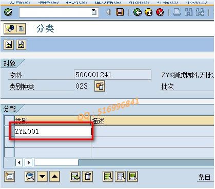Viewport: 215px width, 189px height.
Task: Click the table's scroll left arrow
Action: coord(19,162)
